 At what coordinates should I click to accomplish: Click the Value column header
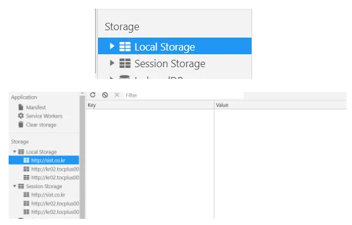pyautogui.click(x=280, y=105)
